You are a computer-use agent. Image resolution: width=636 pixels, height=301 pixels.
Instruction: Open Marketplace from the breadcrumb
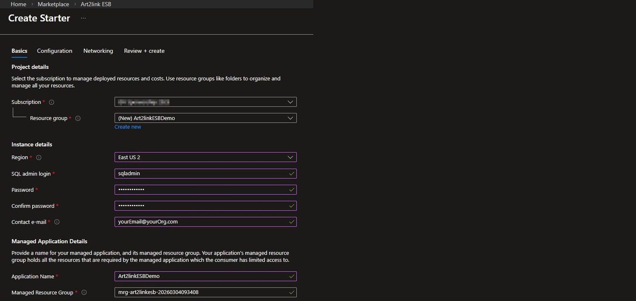pos(53,4)
